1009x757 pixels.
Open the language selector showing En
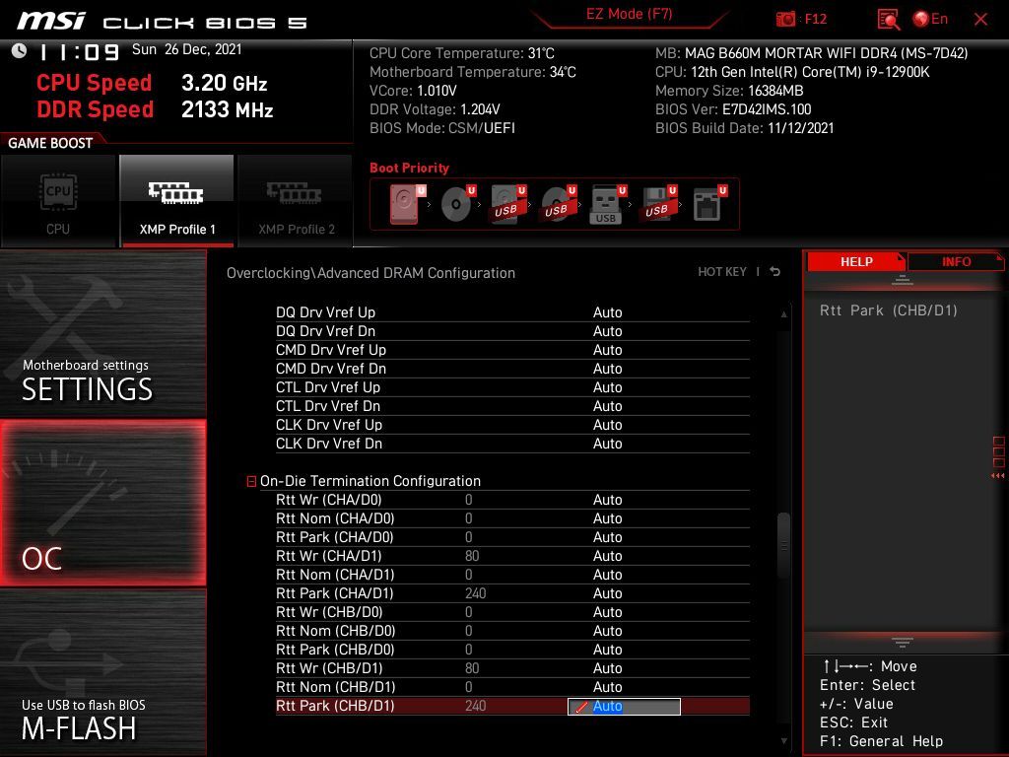(930, 19)
